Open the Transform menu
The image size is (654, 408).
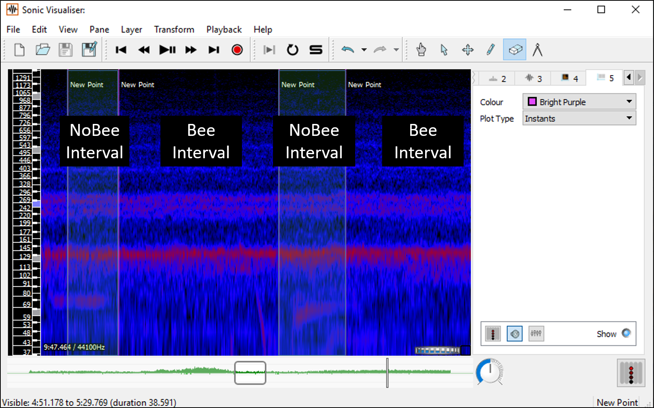[174, 29]
